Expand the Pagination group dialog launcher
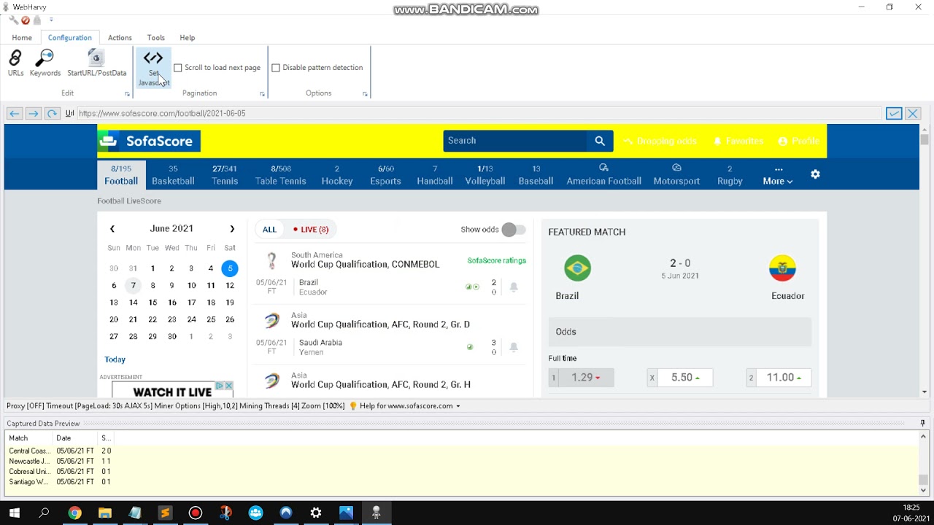Image resolution: width=934 pixels, height=525 pixels. [262, 94]
